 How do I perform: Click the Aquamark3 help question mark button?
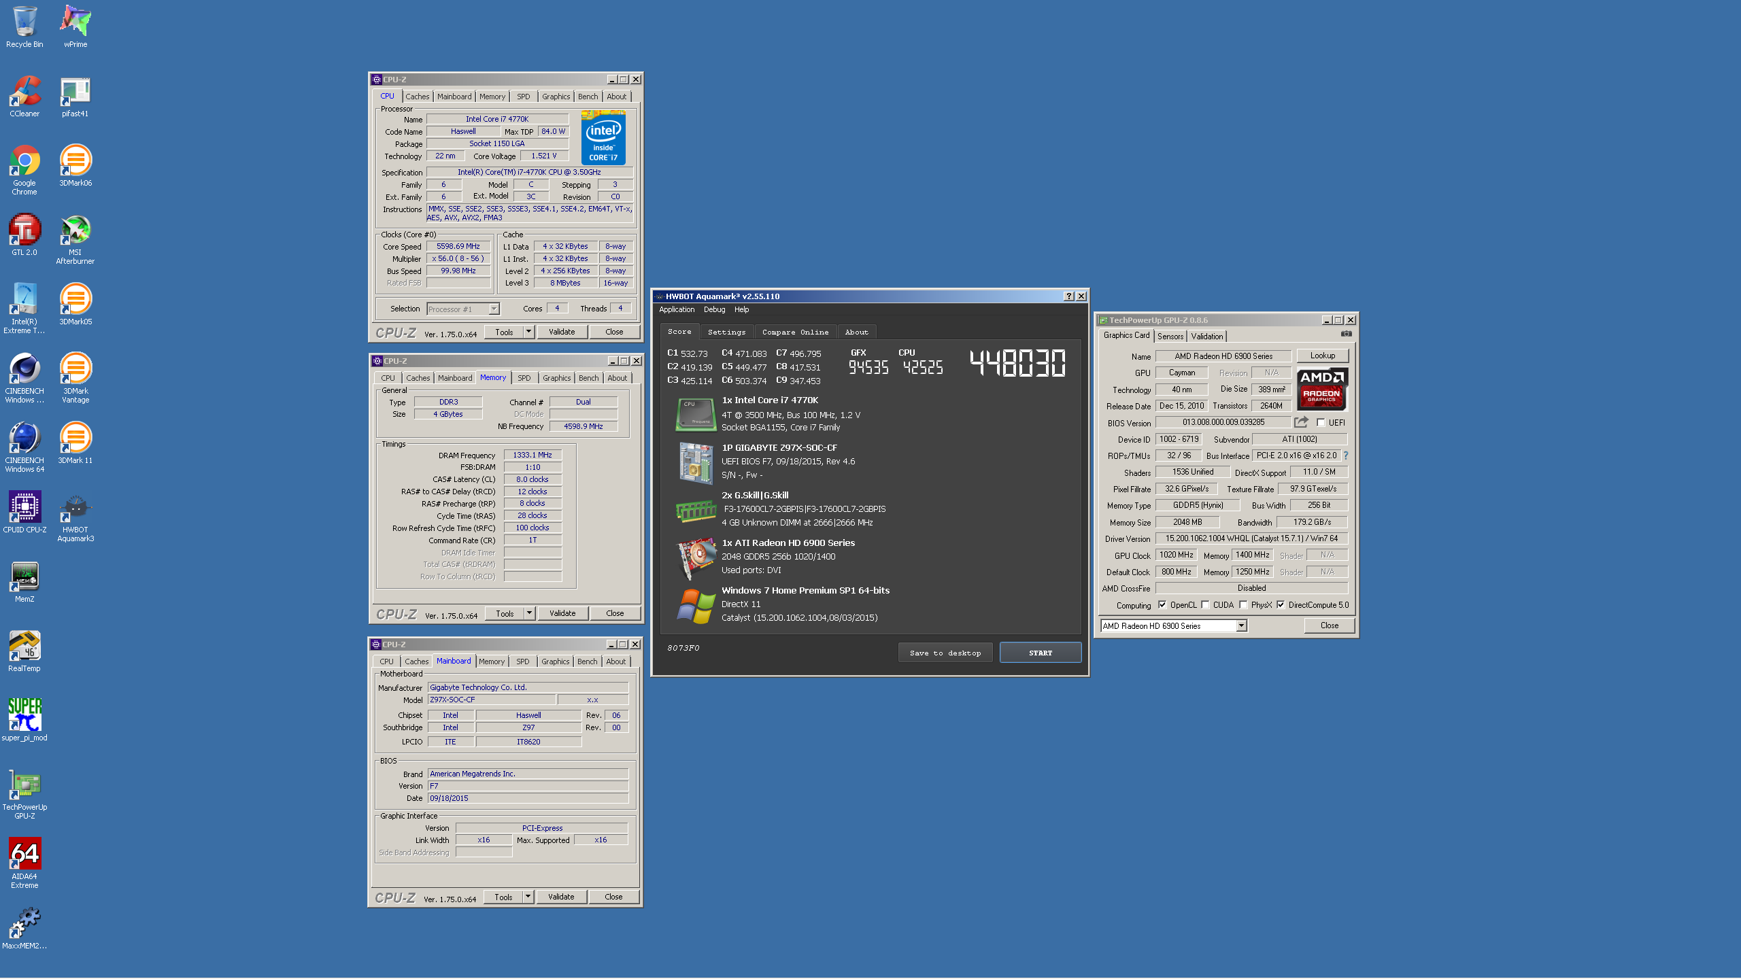click(x=1069, y=296)
